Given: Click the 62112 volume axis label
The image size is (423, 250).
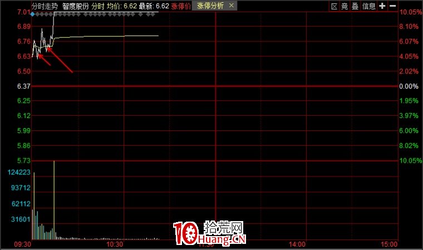Looking at the screenshot, I should [21, 204].
